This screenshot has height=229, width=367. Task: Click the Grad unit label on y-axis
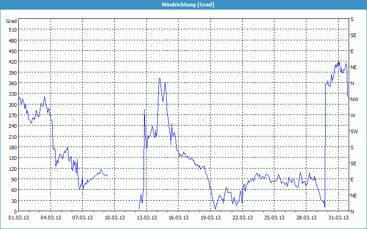coord(11,21)
